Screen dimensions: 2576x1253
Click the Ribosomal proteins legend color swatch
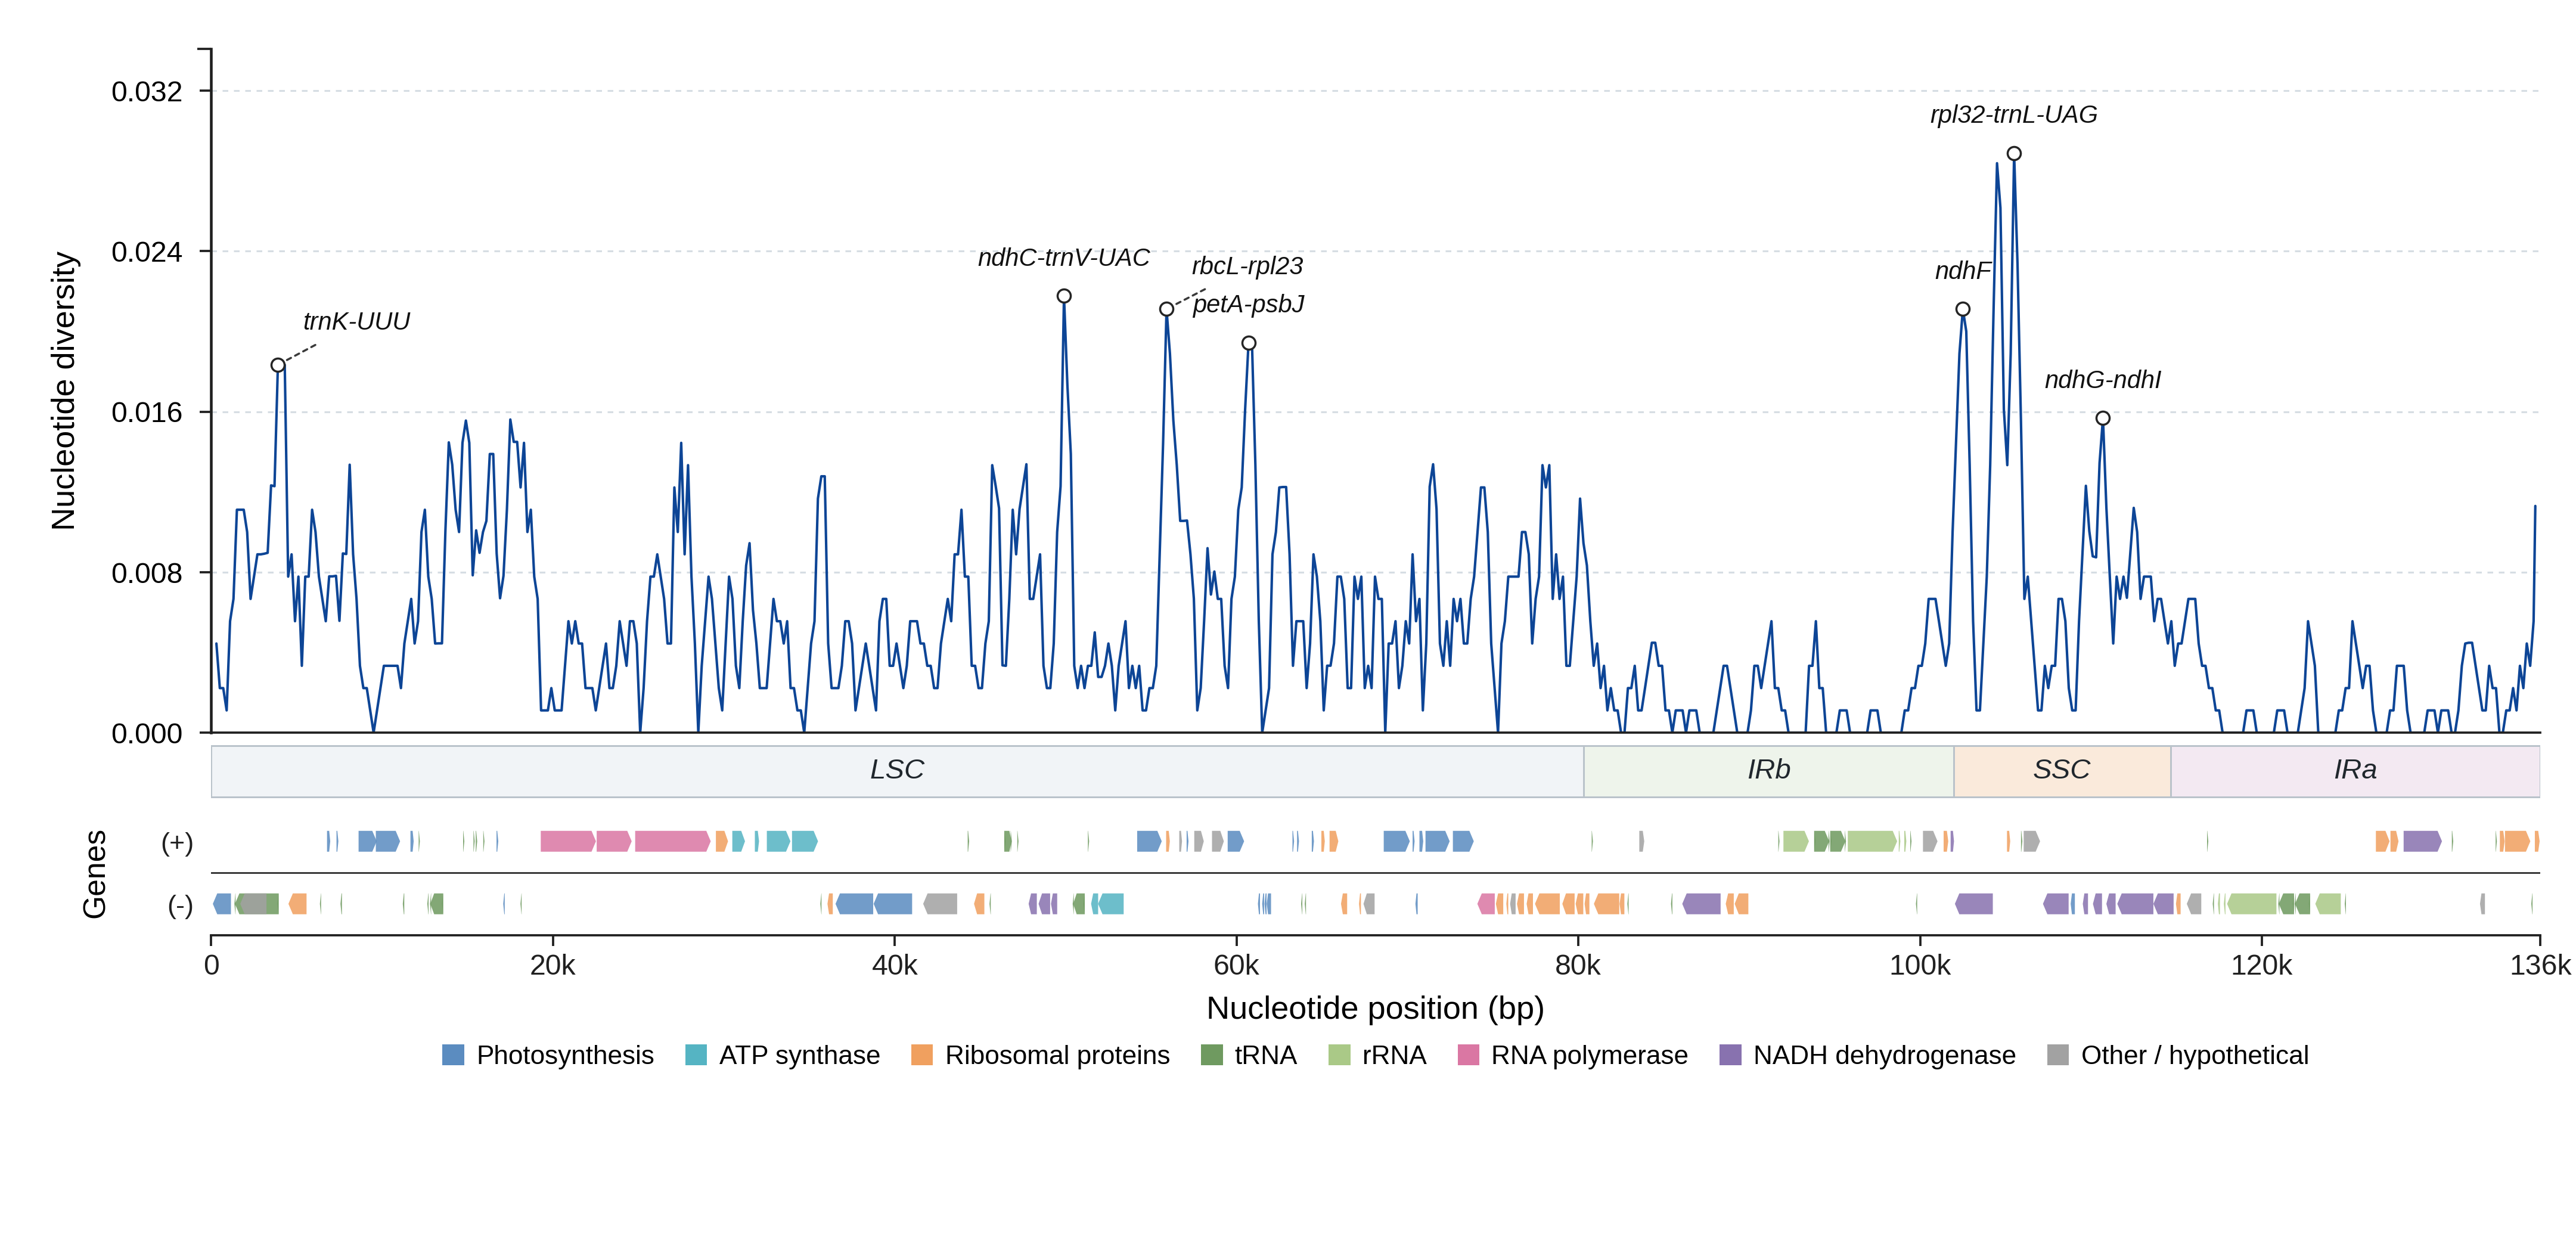pos(922,1055)
